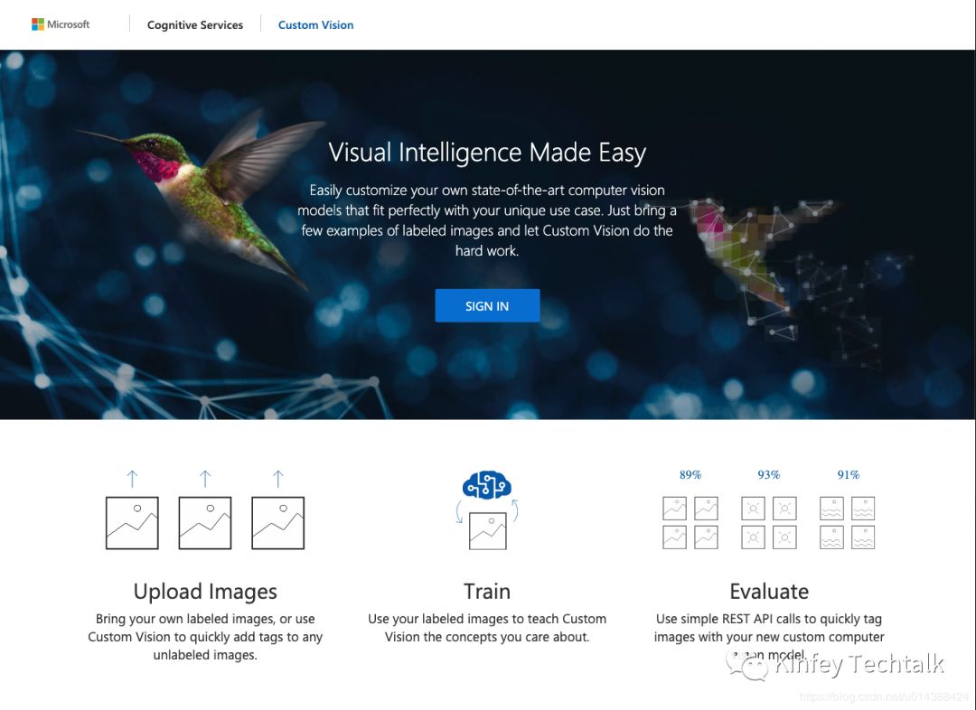The height and width of the screenshot is (710, 976).
Task: Click the Visual Intelligence Made Easy headline
Action: 487,153
